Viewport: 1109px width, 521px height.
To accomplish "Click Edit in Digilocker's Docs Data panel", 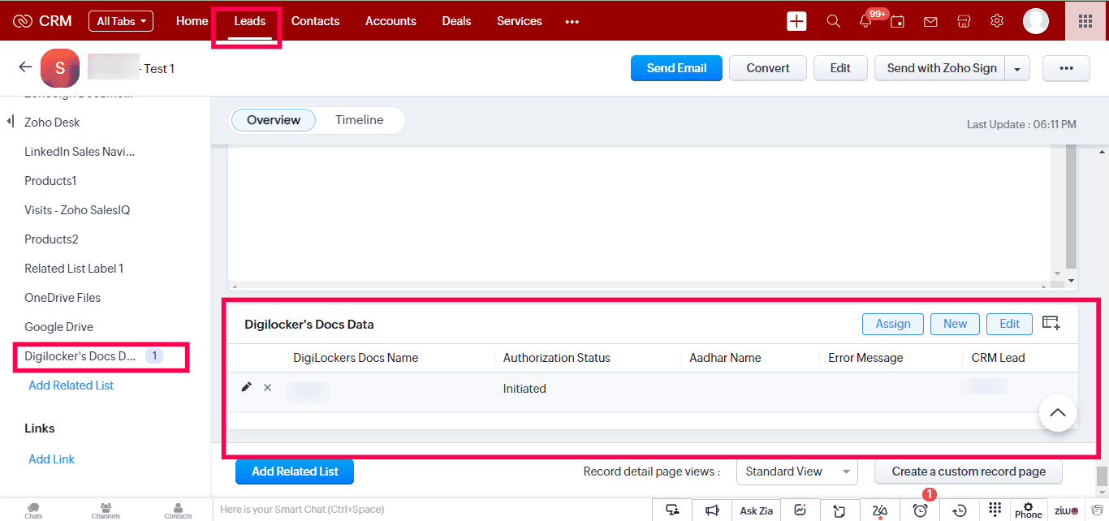I will click(x=1009, y=324).
